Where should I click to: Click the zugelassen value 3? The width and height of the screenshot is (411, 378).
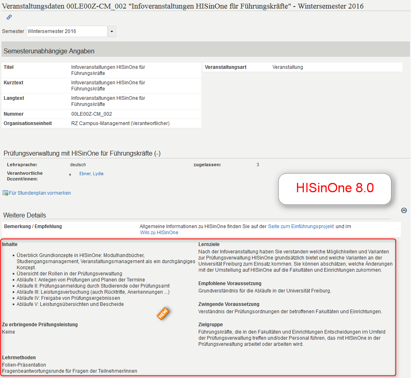click(258, 165)
